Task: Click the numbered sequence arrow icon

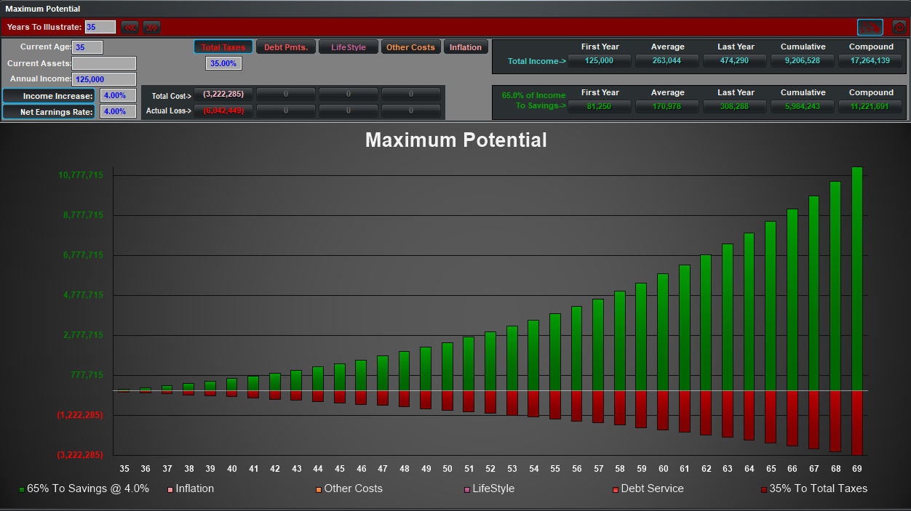Action: tap(870, 28)
